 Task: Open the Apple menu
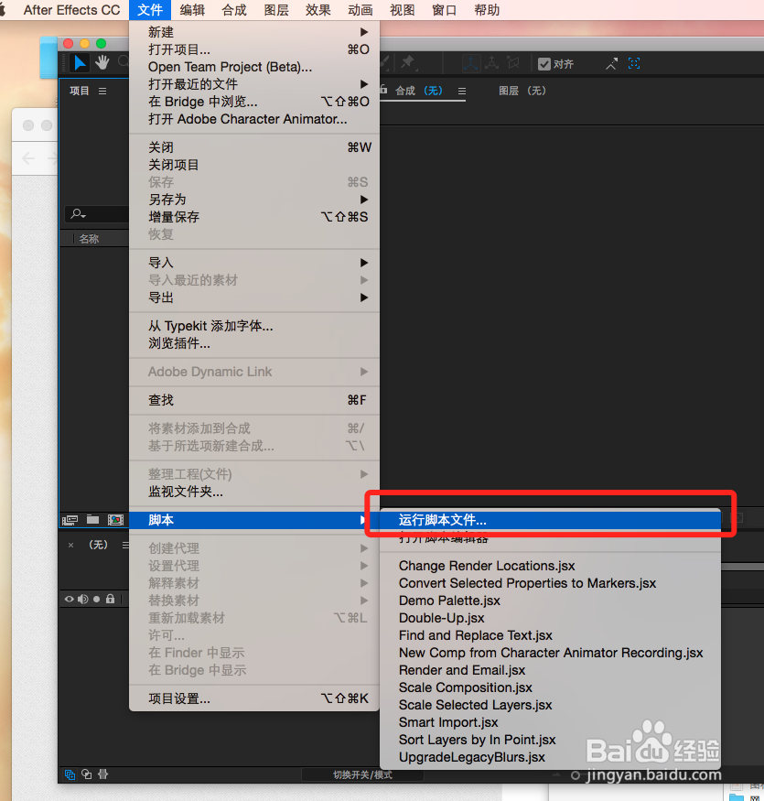(x=3, y=10)
